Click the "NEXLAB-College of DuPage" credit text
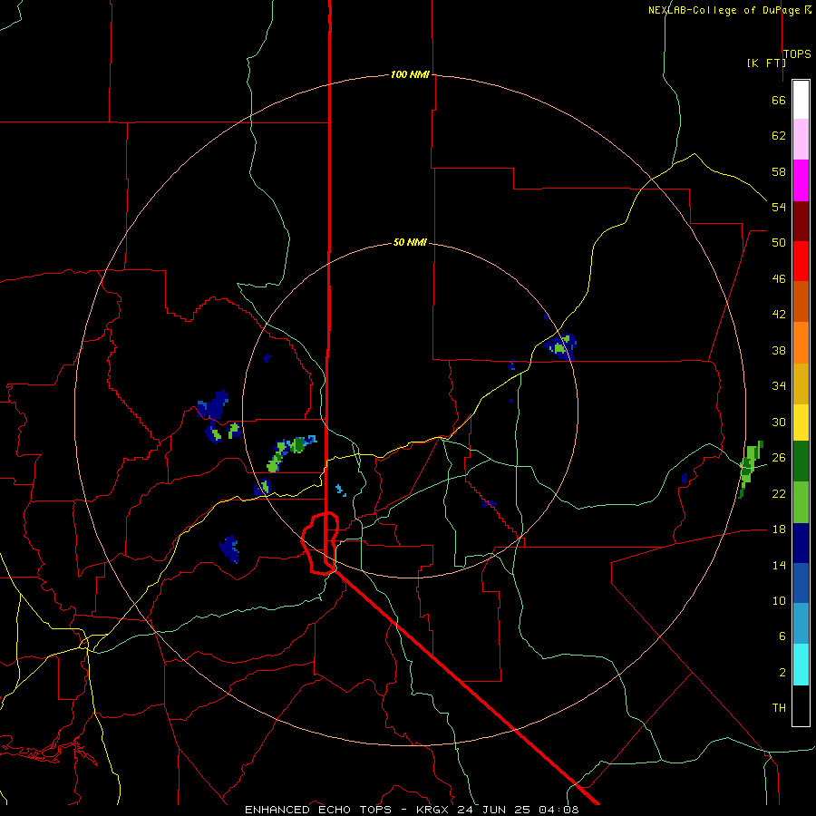The width and height of the screenshot is (816, 816). 725,10
